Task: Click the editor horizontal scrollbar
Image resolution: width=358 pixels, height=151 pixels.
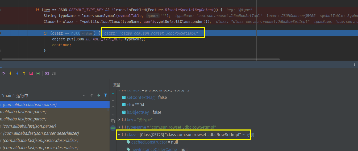Action: (140, 59)
